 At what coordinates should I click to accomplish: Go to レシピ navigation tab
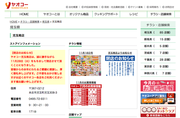tap(134, 14)
